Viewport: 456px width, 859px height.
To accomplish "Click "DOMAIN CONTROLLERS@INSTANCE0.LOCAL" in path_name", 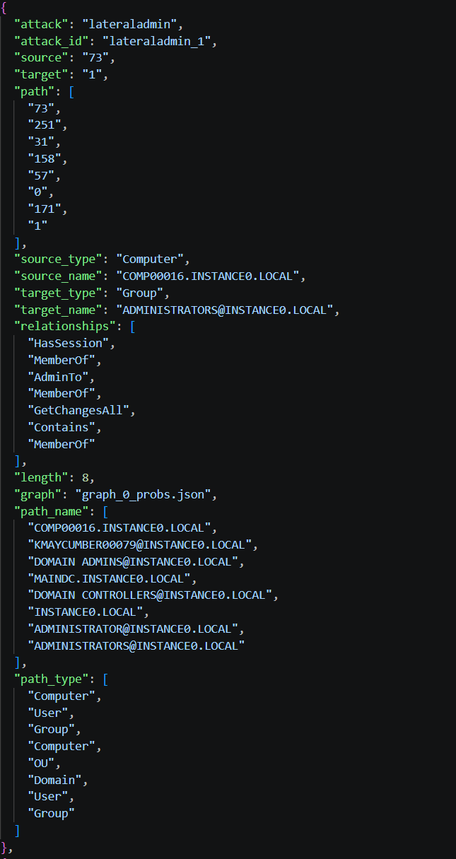I will click(x=150, y=595).
